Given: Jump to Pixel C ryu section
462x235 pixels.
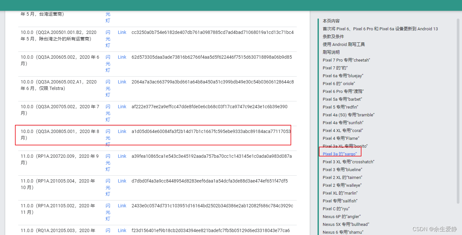Looking at the screenshot, I should click(x=336, y=209).
